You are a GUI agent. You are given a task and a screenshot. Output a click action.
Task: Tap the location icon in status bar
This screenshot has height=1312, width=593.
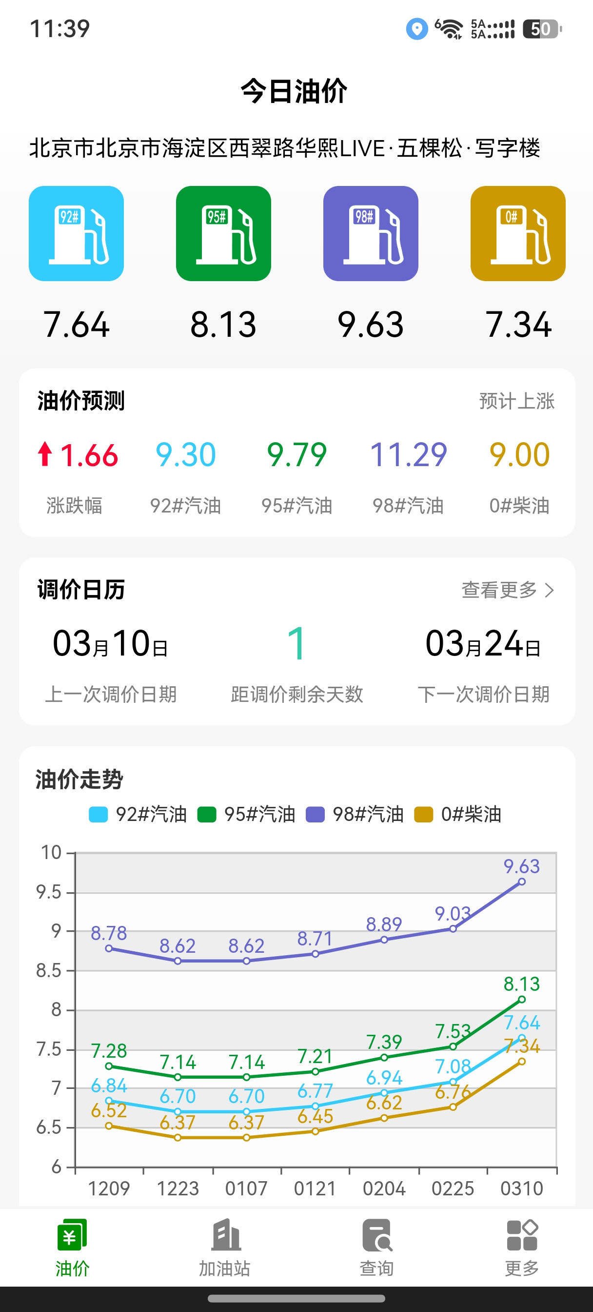pos(416,28)
